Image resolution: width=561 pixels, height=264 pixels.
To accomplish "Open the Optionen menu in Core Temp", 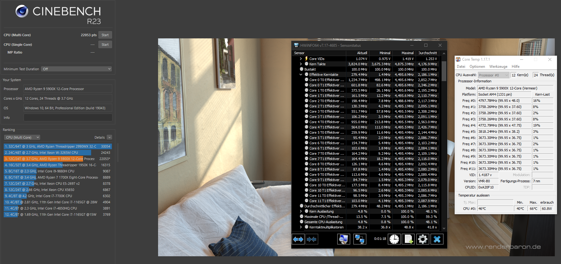I will click(x=477, y=67).
